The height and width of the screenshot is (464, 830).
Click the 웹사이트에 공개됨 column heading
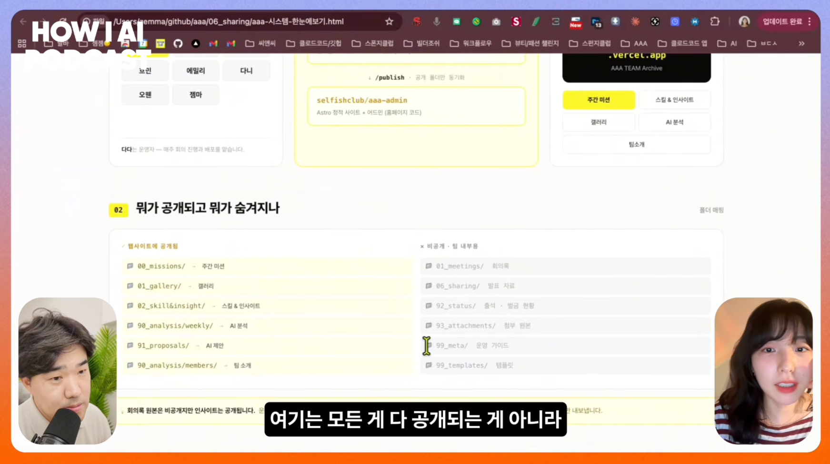153,246
